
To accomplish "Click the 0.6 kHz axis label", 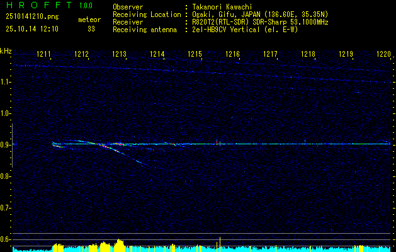I will click(5, 239).
